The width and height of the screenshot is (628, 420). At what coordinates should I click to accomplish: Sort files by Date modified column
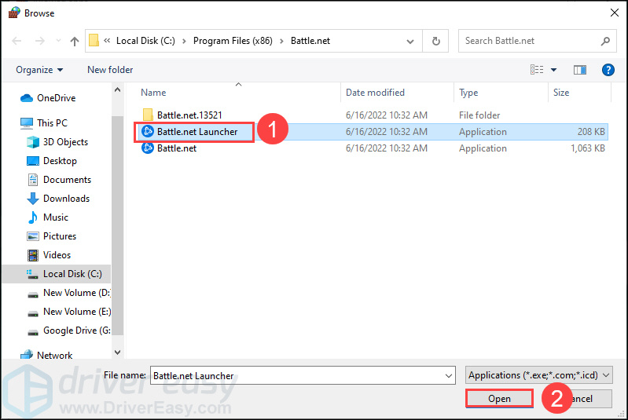click(375, 93)
